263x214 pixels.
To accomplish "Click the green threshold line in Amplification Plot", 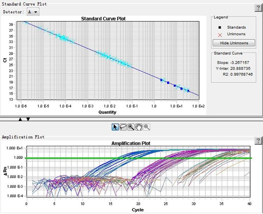I will tap(146, 158).
